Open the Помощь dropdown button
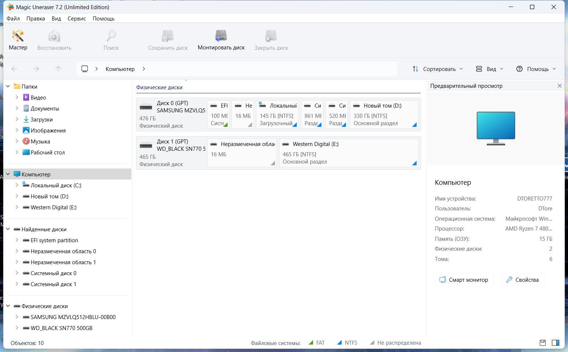This screenshot has height=352, width=568. [x=536, y=69]
